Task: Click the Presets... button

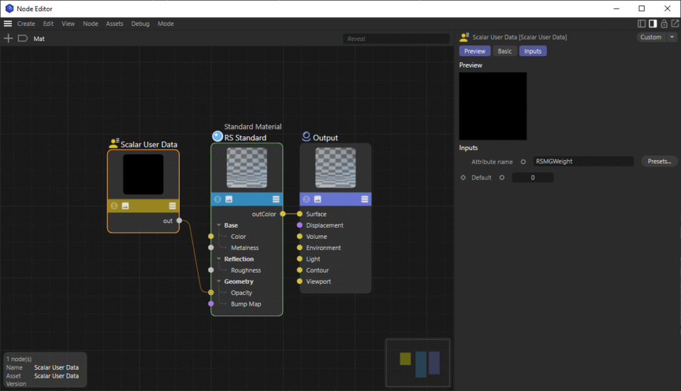Action: [x=659, y=161]
